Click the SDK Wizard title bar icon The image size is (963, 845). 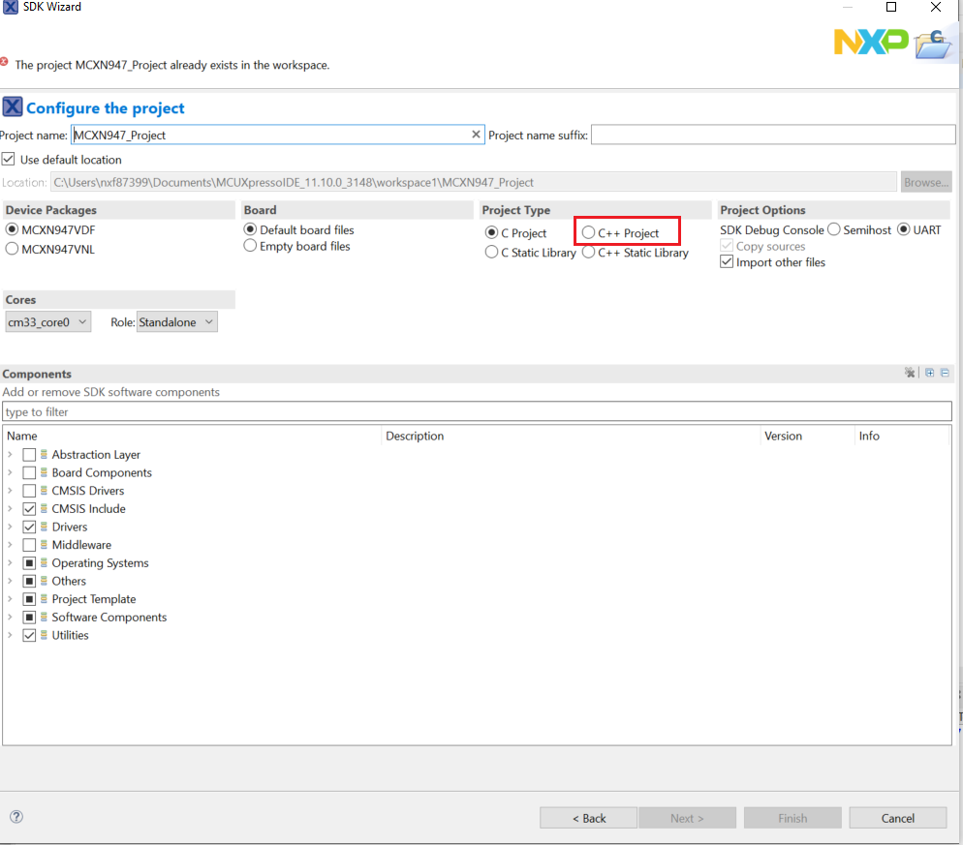coord(11,7)
